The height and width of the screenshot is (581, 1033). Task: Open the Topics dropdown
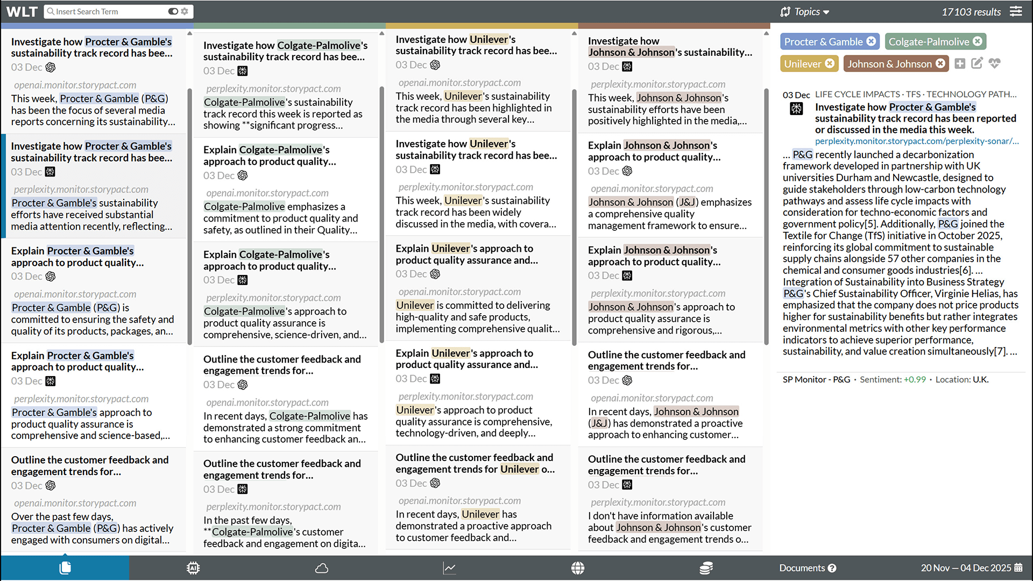(804, 11)
